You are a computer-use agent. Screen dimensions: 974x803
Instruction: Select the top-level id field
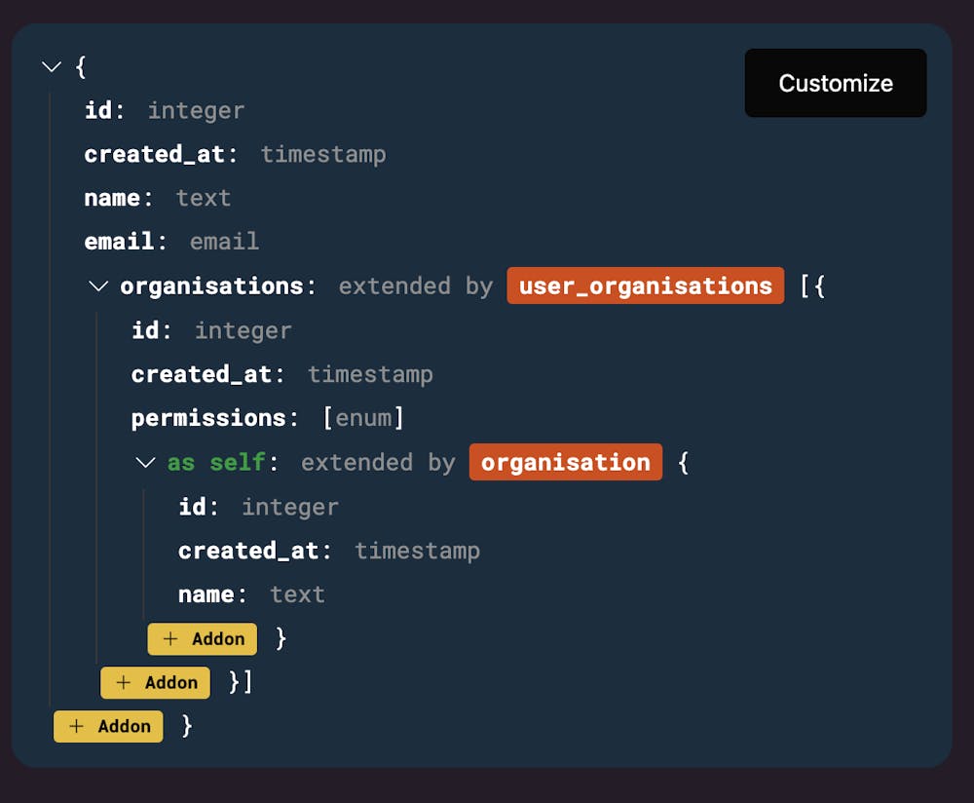[x=98, y=110]
